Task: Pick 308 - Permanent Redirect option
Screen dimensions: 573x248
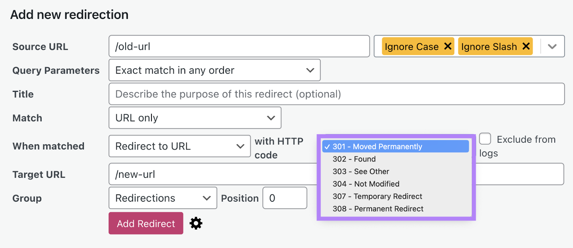Action: pyautogui.click(x=378, y=209)
